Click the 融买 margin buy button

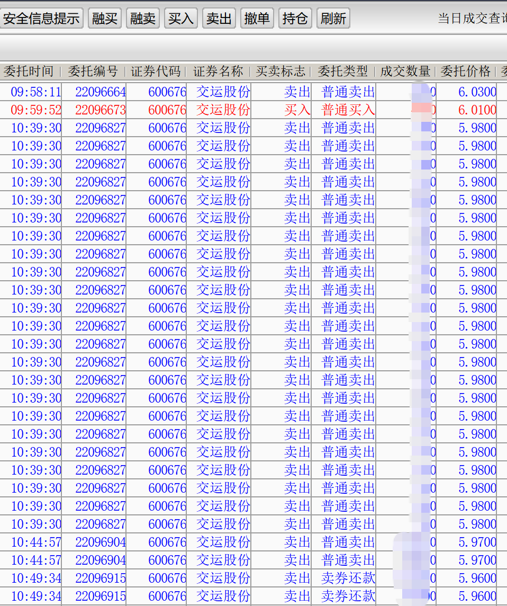click(105, 18)
